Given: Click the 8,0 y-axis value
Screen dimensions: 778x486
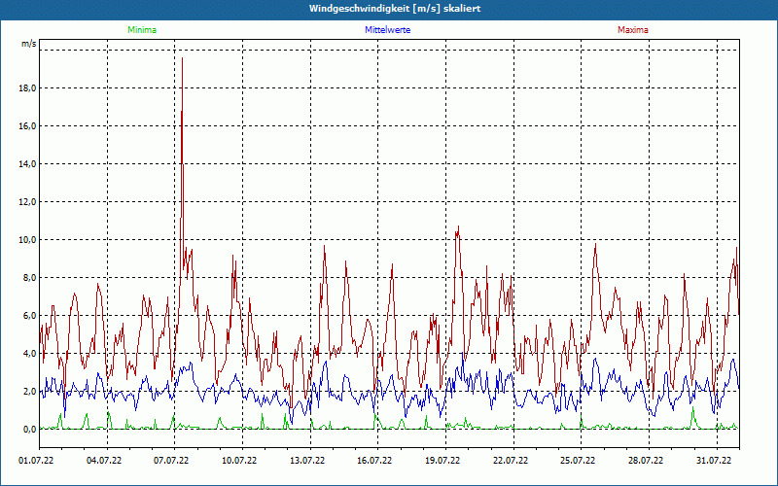Looking at the screenshot, I should coord(30,278).
